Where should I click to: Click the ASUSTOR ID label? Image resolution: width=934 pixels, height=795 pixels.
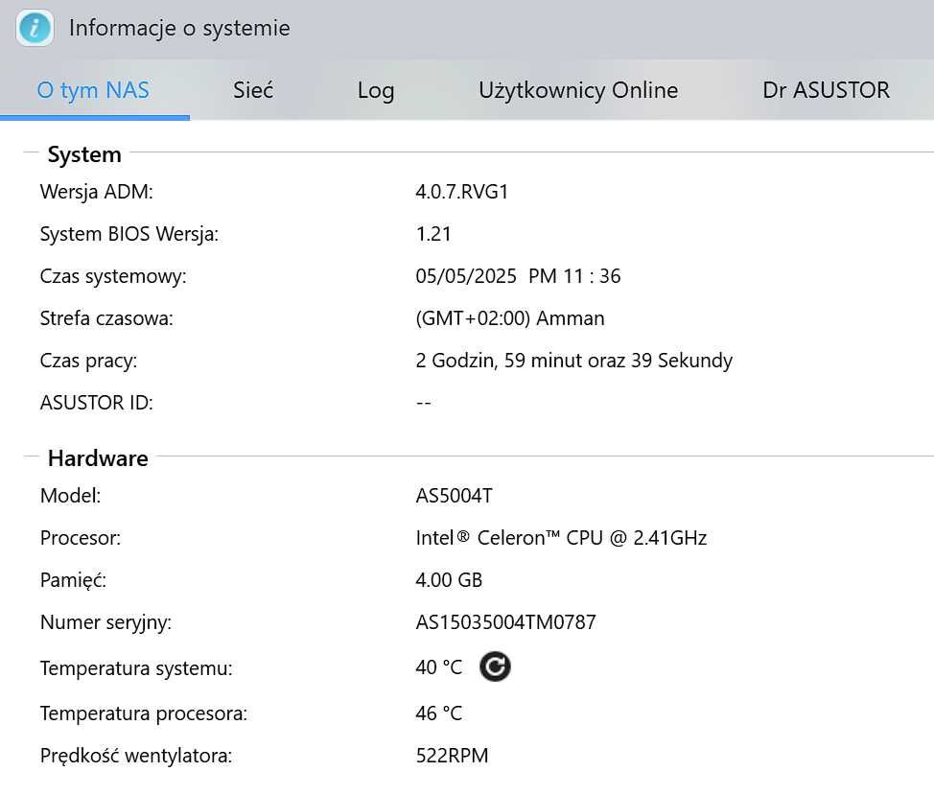(97, 403)
